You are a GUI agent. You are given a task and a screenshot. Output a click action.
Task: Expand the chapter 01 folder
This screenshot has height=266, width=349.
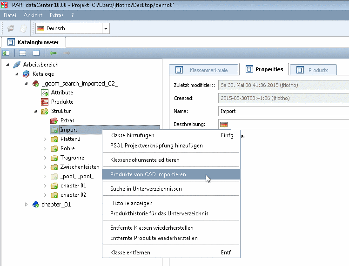coord(45,186)
